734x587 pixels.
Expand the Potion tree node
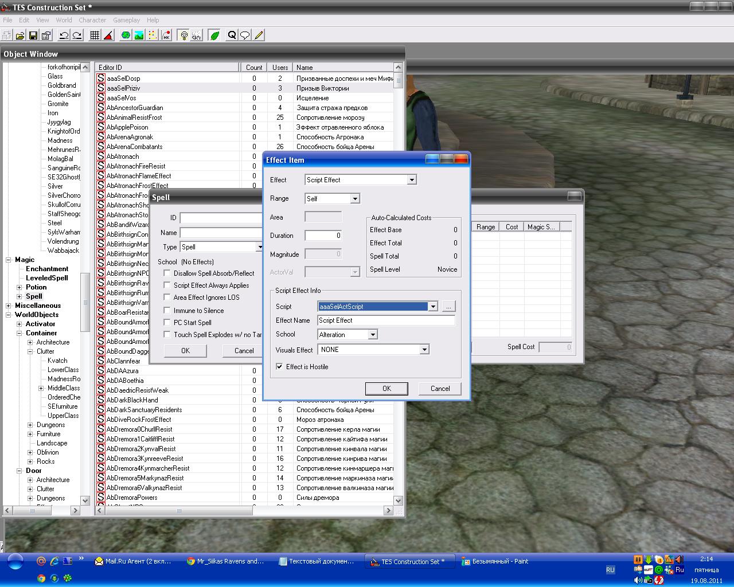click(x=19, y=287)
